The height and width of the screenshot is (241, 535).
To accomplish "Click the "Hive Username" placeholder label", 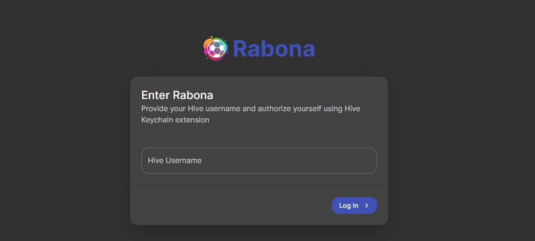I will pyautogui.click(x=174, y=161).
